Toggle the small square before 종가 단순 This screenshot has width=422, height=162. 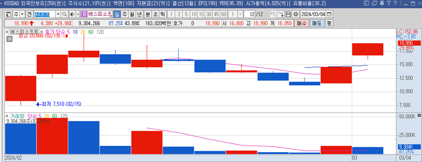coord(42,32)
